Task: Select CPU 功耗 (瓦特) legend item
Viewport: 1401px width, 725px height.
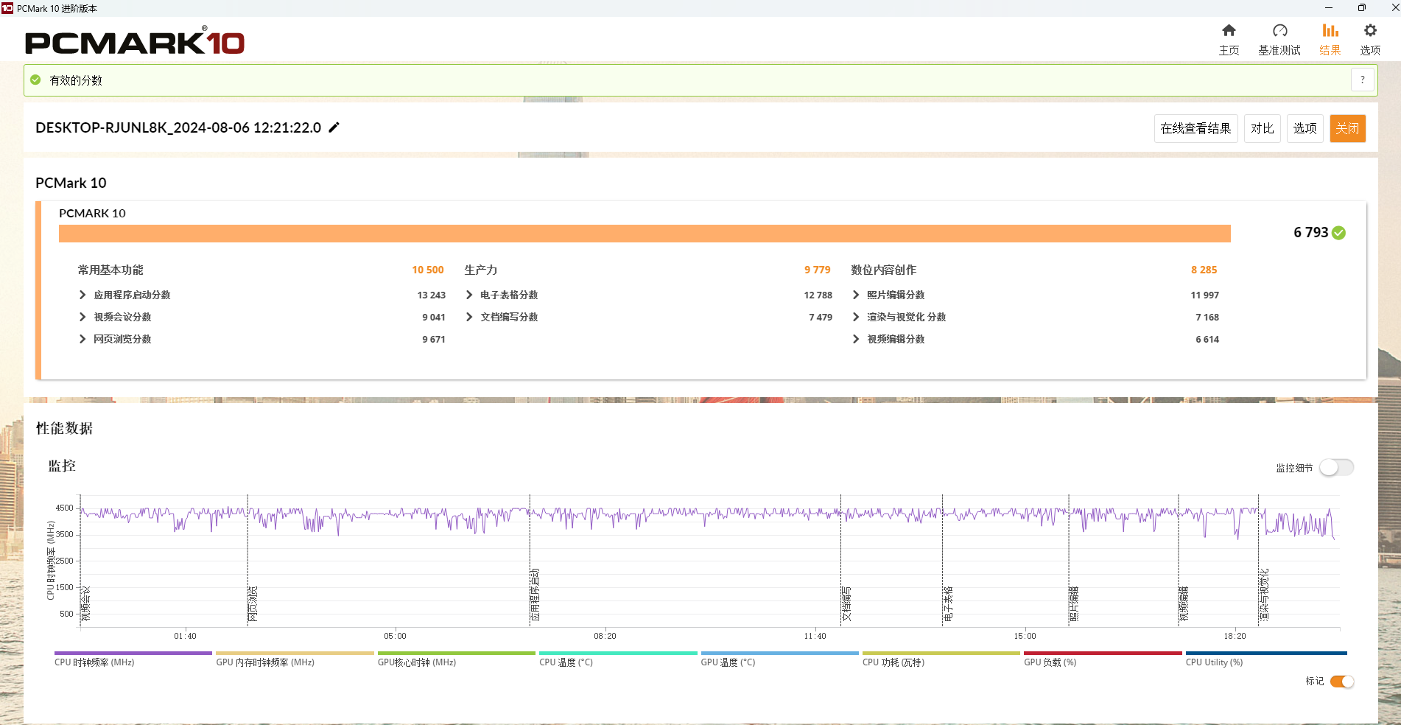Action: coord(941,659)
